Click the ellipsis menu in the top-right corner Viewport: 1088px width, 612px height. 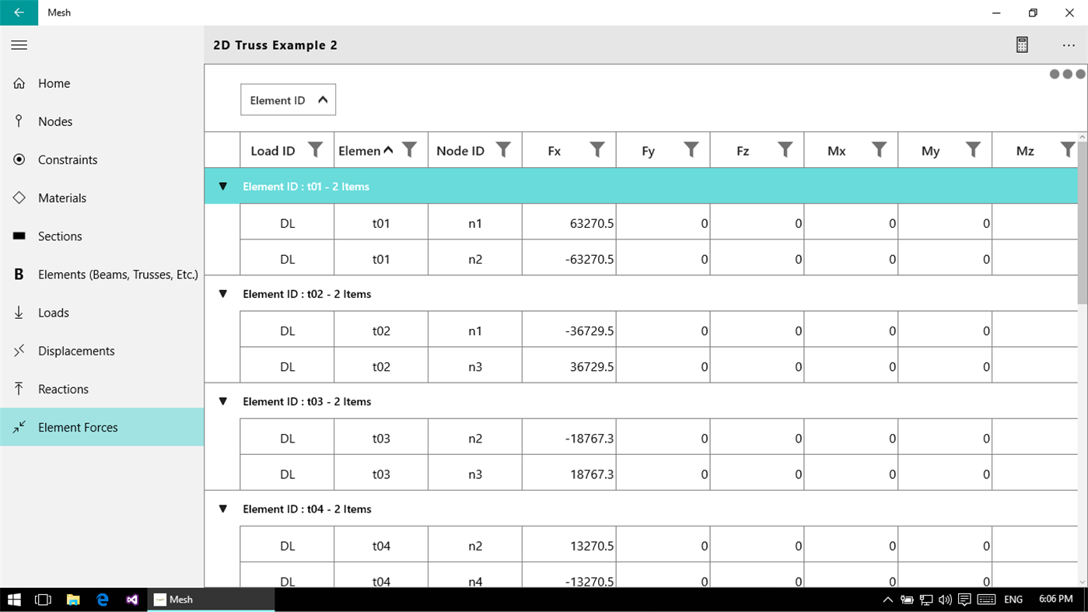click(1069, 44)
